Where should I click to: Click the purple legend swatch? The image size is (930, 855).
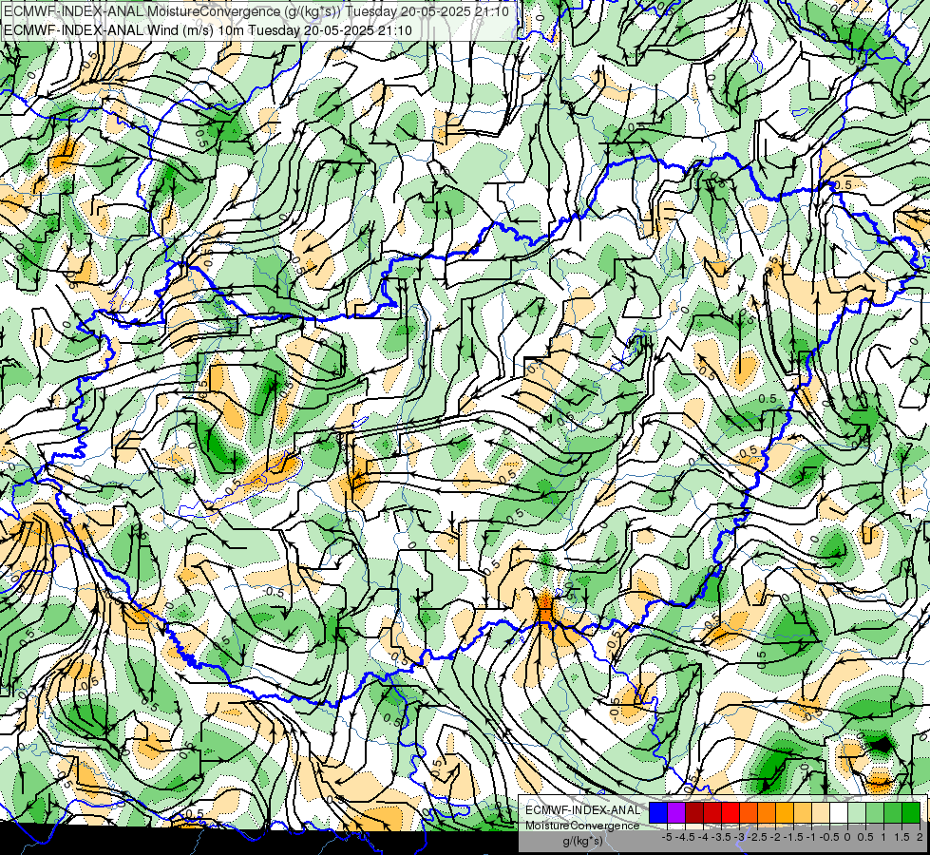pos(676,812)
